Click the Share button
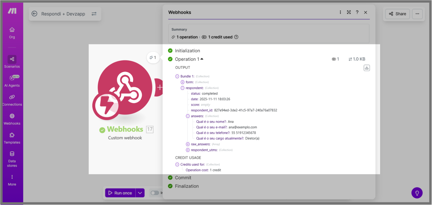Viewport: 432px width, 205px height. click(x=397, y=14)
